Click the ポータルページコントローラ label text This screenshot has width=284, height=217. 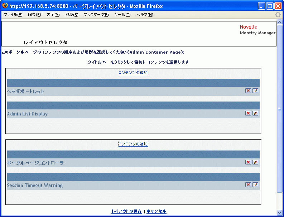pyautogui.click(x=35, y=163)
